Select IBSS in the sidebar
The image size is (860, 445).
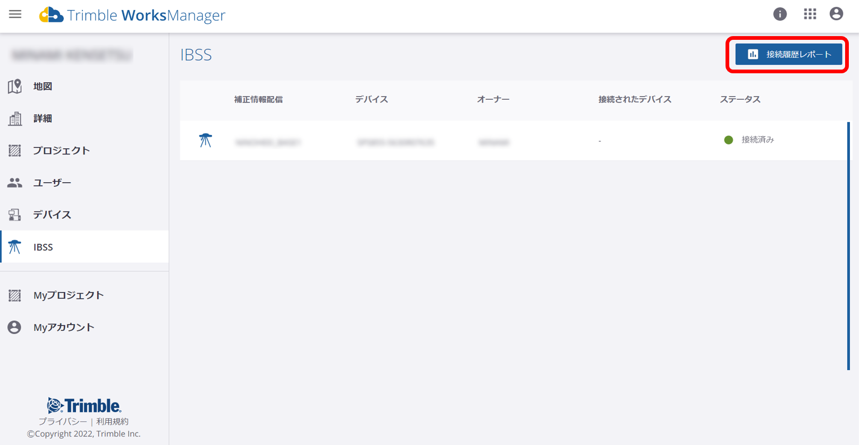coord(43,247)
